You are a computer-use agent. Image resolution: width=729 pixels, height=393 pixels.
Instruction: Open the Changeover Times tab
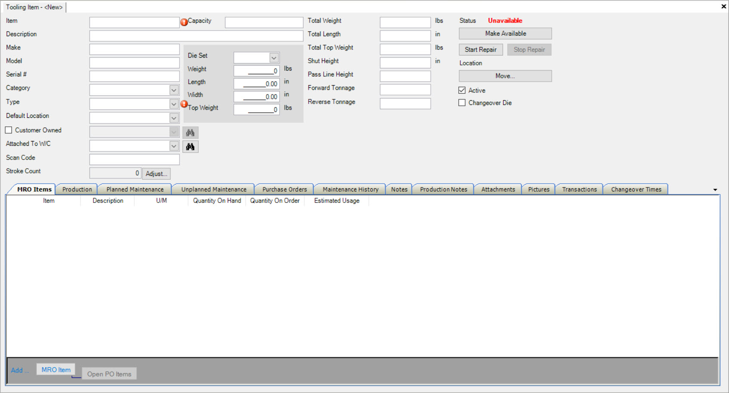(x=636, y=189)
